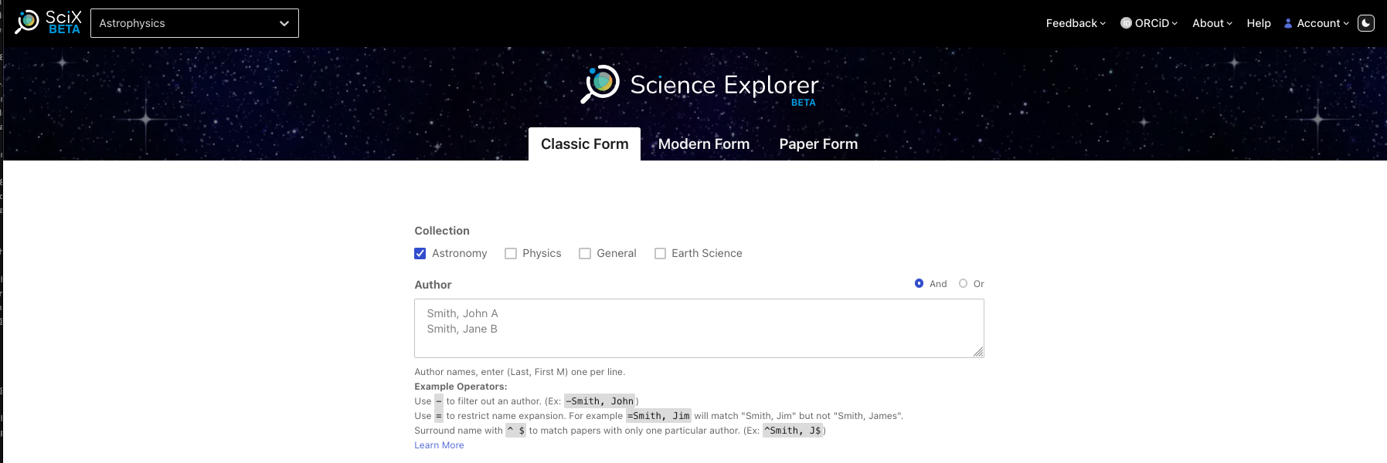Viewport: 1387px width, 463px height.
Task: Click the Account user icon
Action: tap(1288, 23)
